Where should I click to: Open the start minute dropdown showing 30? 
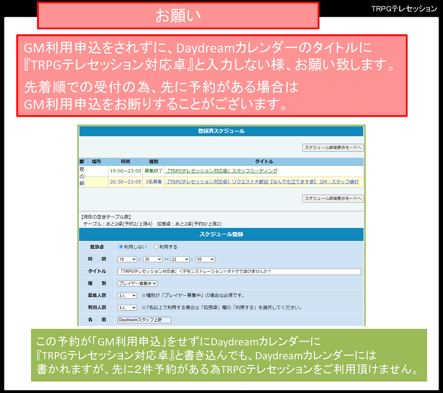coord(152,259)
